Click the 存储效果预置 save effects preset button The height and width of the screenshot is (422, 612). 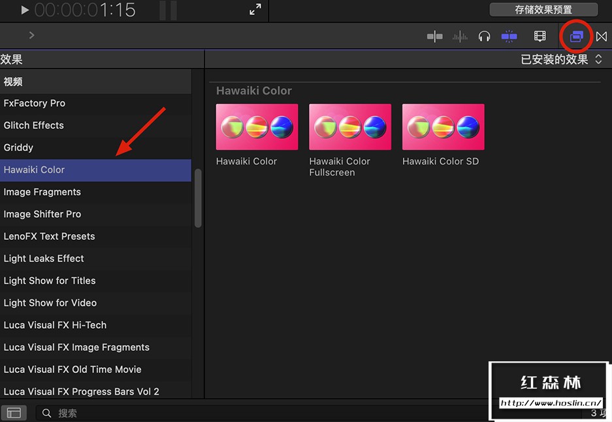[x=543, y=9]
